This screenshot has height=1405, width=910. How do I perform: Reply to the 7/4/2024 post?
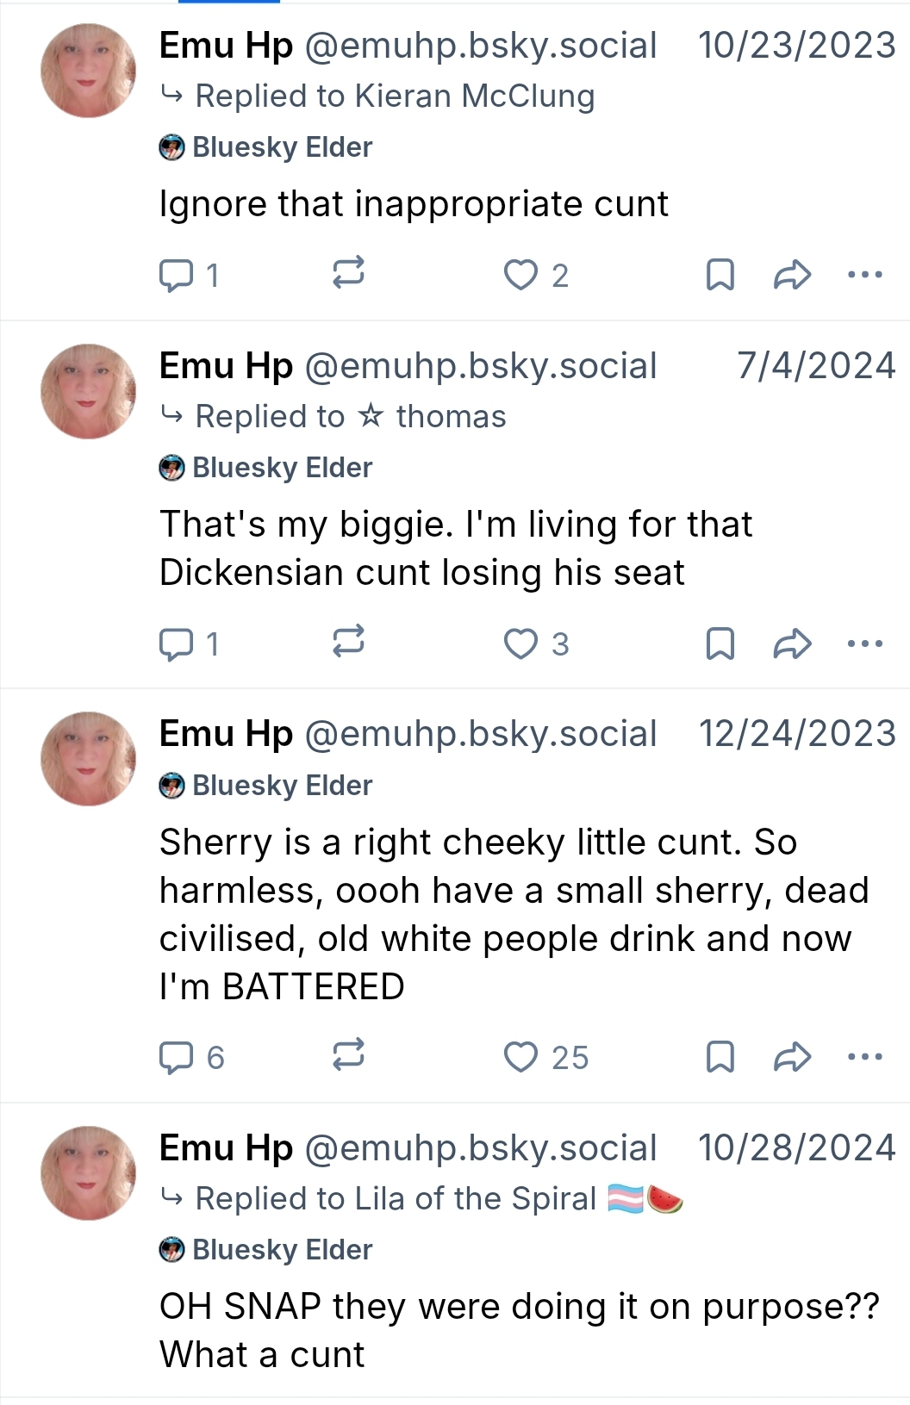tap(177, 644)
